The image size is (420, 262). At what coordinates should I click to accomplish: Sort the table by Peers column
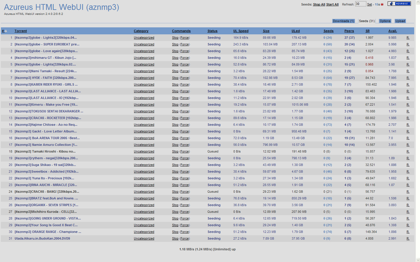[x=349, y=31]
